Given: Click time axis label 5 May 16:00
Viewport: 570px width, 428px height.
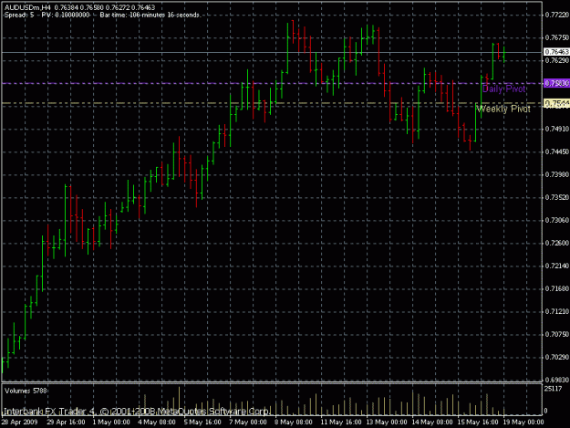Looking at the screenshot, I should 202,423.
